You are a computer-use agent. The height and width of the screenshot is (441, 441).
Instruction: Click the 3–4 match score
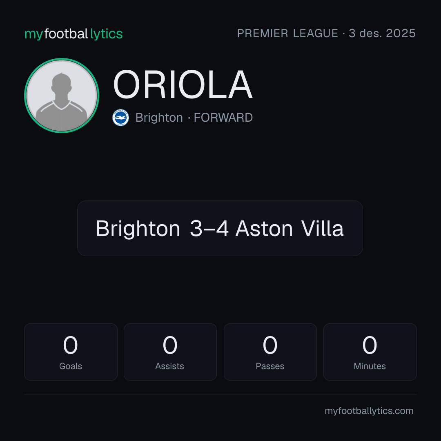coord(209,228)
